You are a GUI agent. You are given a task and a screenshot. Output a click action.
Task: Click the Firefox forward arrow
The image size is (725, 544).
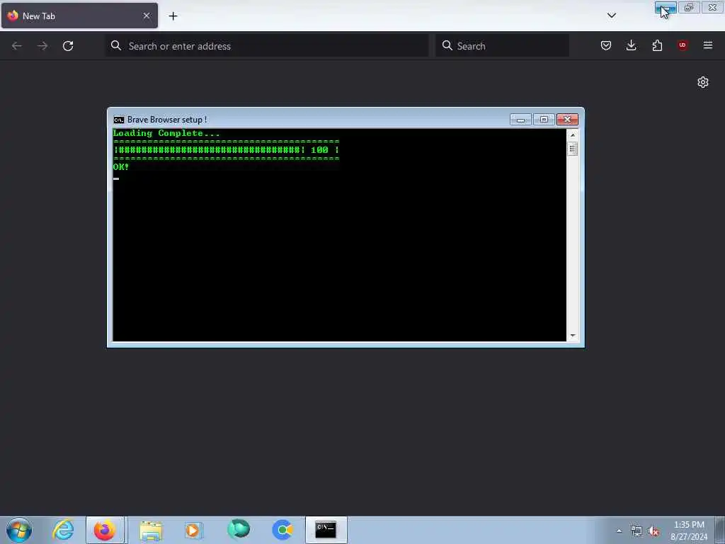42,46
